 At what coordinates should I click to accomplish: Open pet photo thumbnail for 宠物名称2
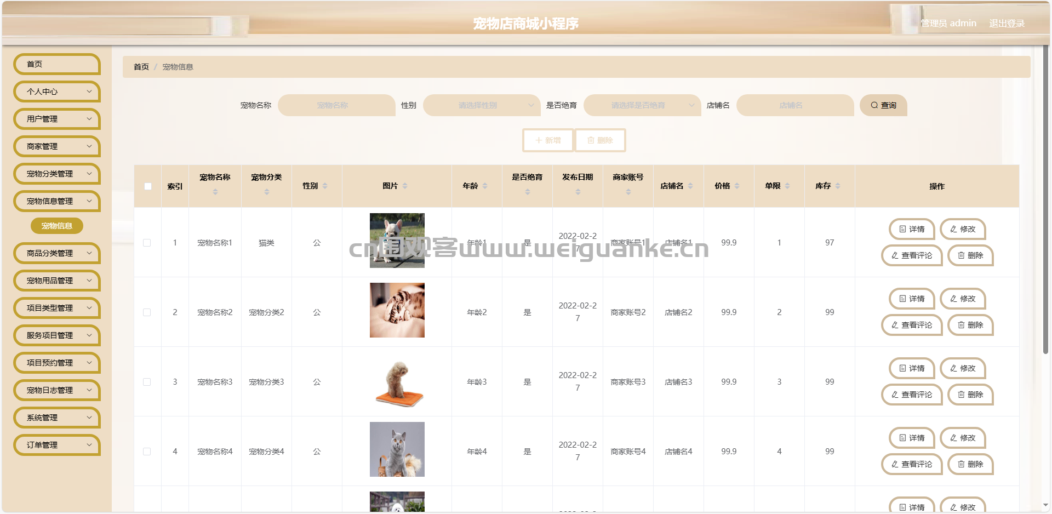click(397, 310)
